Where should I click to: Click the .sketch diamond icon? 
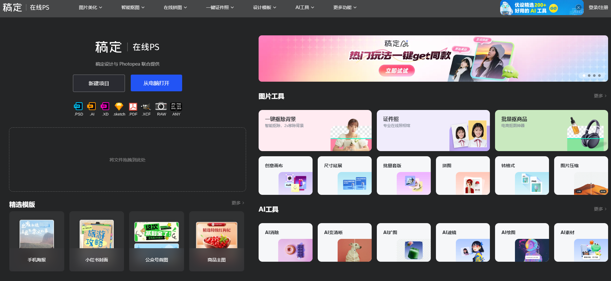pyautogui.click(x=119, y=106)
